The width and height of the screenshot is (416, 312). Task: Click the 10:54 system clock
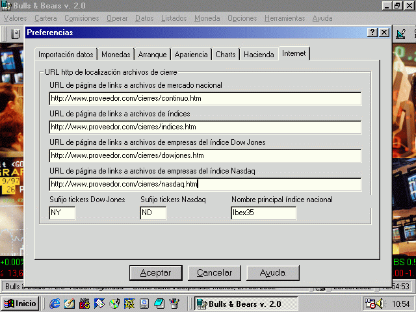[401, 304]
